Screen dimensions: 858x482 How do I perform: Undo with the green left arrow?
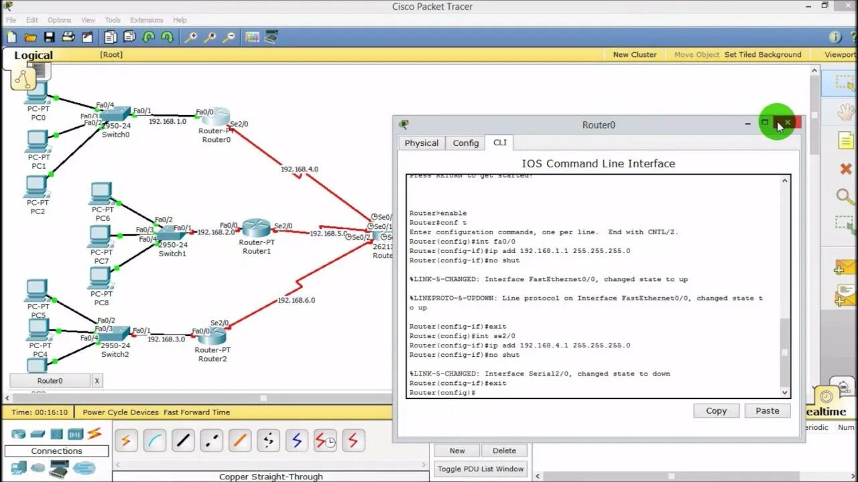pos(149,37)
